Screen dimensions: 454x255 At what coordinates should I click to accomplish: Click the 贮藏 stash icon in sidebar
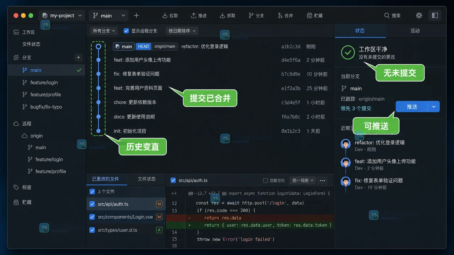click(16, 202)
